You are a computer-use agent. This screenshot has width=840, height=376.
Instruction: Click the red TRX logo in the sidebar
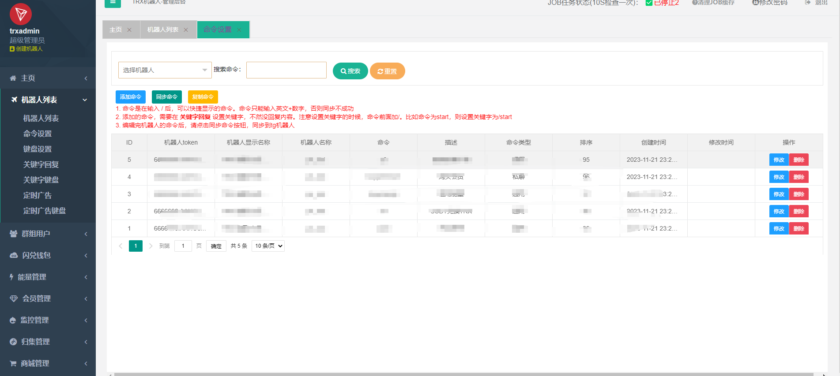click(21, 14)
